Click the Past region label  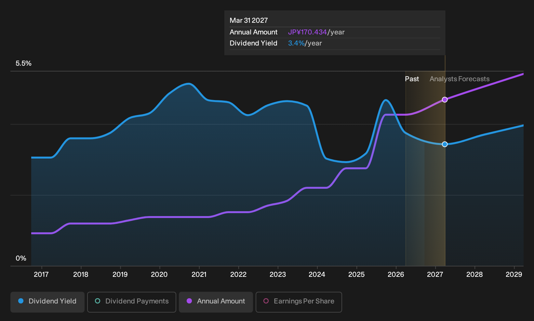[412, 79]
